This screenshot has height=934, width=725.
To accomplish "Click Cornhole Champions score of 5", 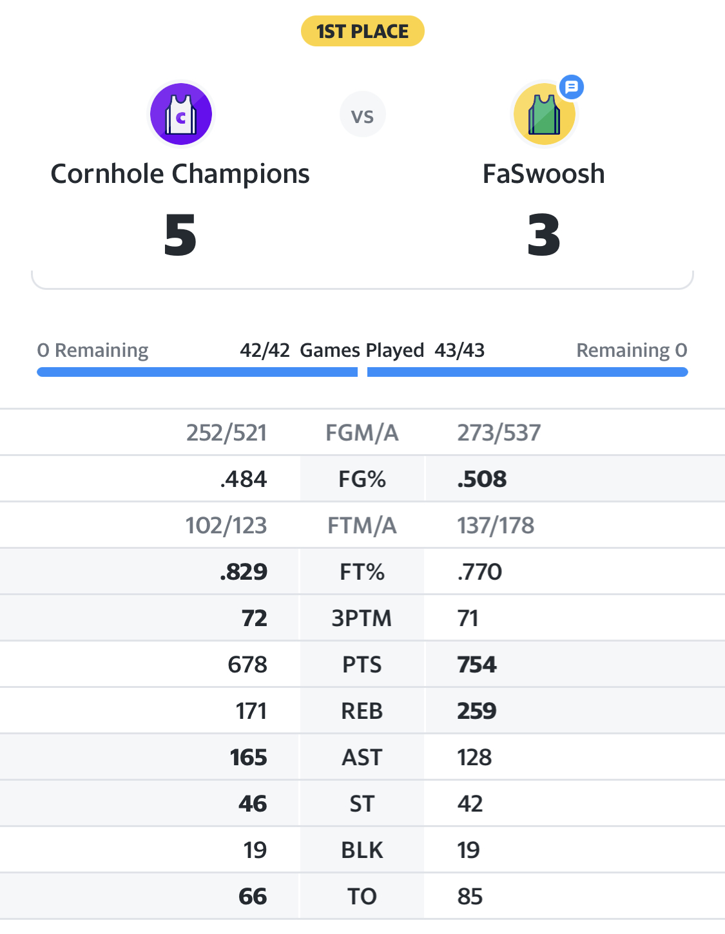I will coord(180,235).
